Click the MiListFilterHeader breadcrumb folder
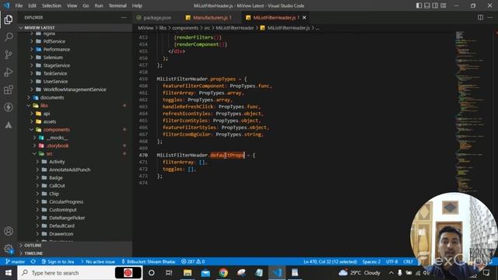This screenshot has height=280, width=498. coord(234,28)
